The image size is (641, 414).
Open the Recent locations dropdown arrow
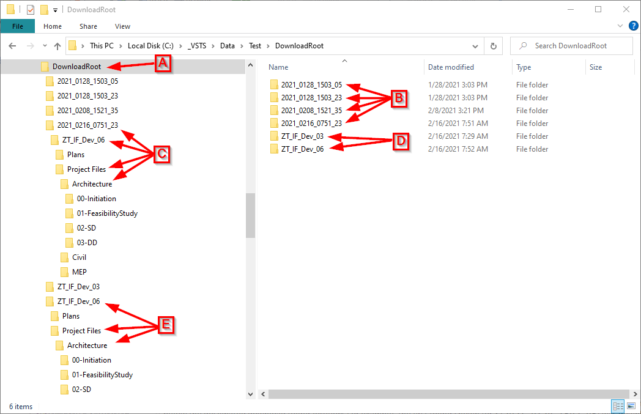click(x=44, y=46)
